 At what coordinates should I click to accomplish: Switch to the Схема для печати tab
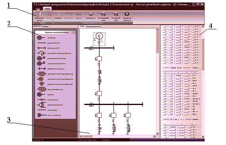93,27
